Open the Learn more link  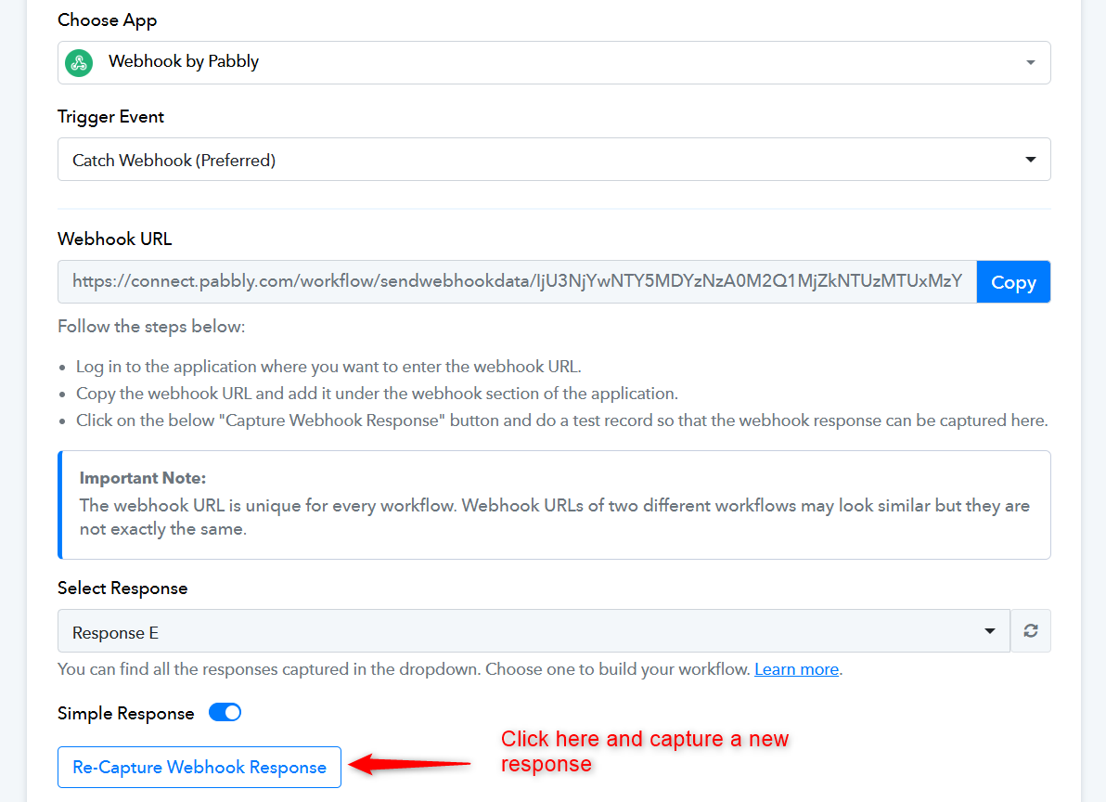[x=796, y=668]
